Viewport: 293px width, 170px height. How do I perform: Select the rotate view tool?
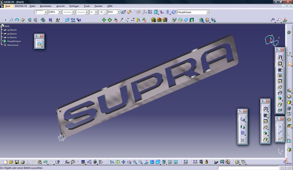129,162
